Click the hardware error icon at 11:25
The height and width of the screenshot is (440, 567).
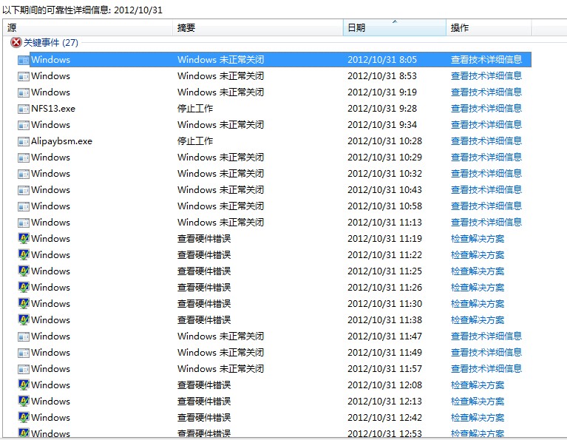tap(24, 271)
